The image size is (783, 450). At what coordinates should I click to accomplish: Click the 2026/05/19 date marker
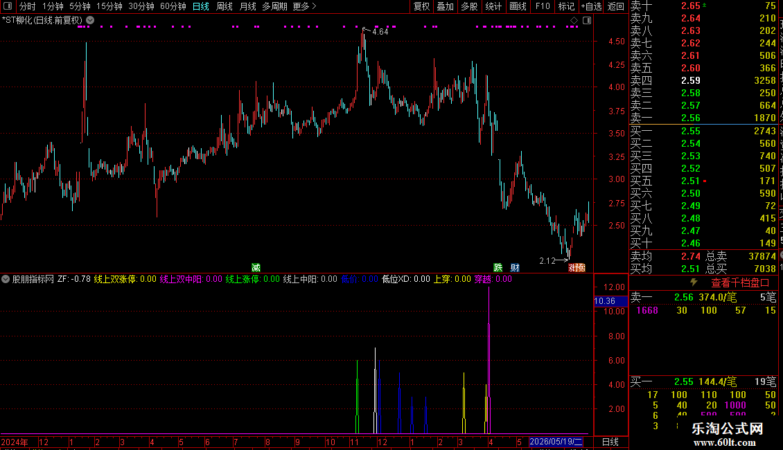[x=556, y=442]
